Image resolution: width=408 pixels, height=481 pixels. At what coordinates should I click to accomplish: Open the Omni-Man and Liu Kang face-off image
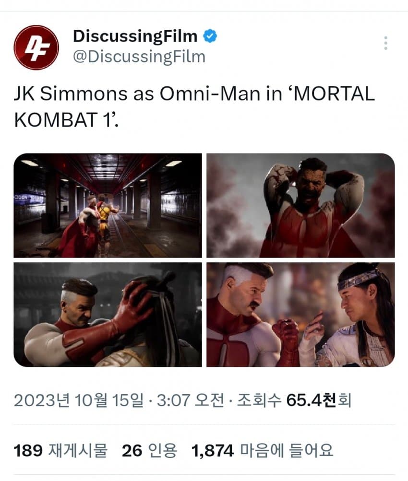[300, 315]
